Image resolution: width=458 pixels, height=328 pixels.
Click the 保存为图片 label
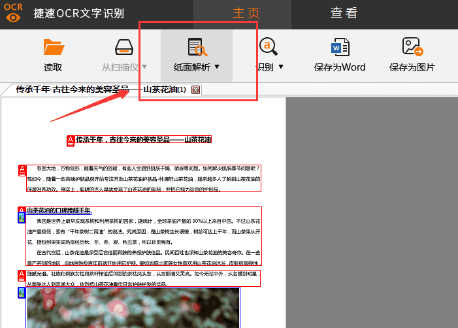click(x=412, y=67)
